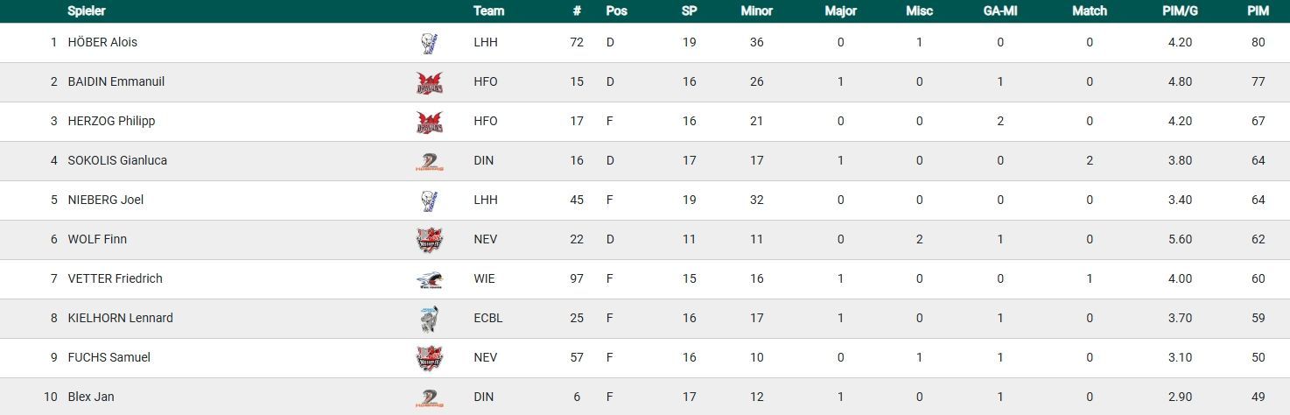
Task: Click the ECBL logo beside KIELHORN Lennard
Action: click(x=429, y=319)
